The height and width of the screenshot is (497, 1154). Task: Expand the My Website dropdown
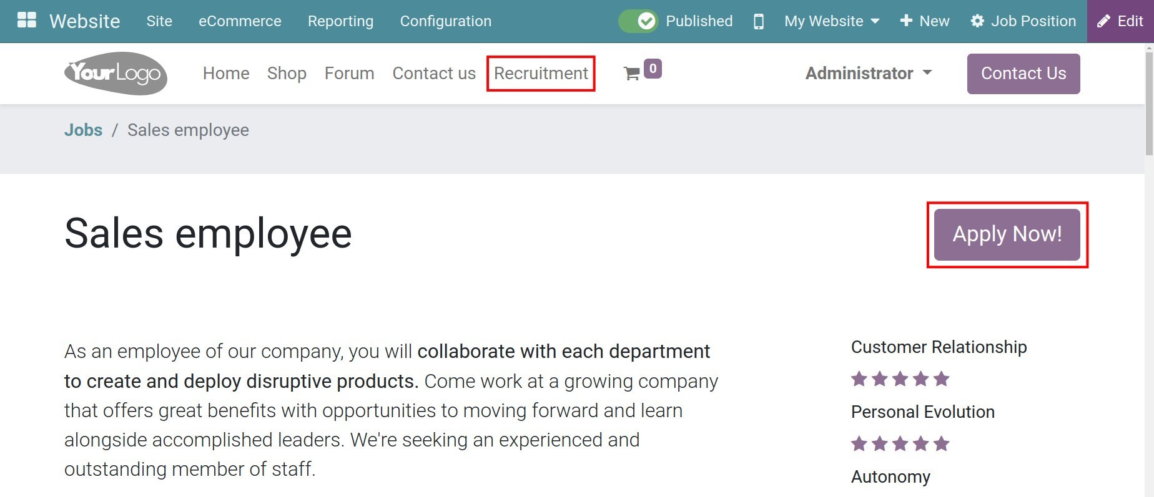point(832,21)
